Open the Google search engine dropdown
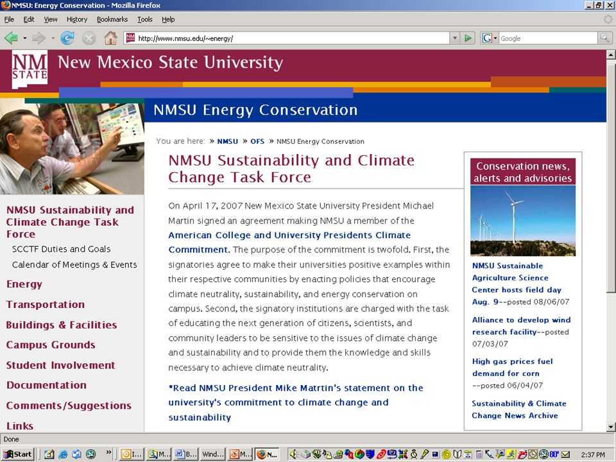Viewport: 616px width, 462px height. click(x=495, y=38)
